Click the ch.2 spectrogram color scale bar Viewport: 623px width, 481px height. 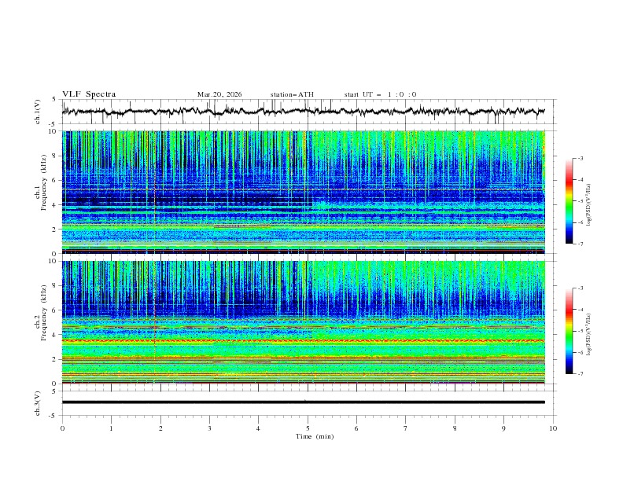pyautogui.click(x=569, y=331)
